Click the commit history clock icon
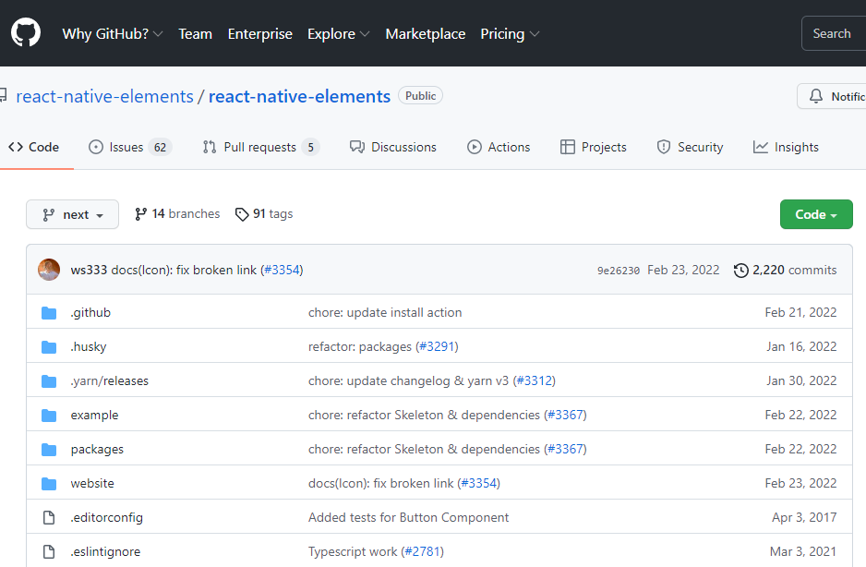866x567 pixels. coord(740,271)
